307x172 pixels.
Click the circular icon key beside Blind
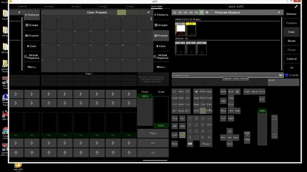[x=237, y=91]
